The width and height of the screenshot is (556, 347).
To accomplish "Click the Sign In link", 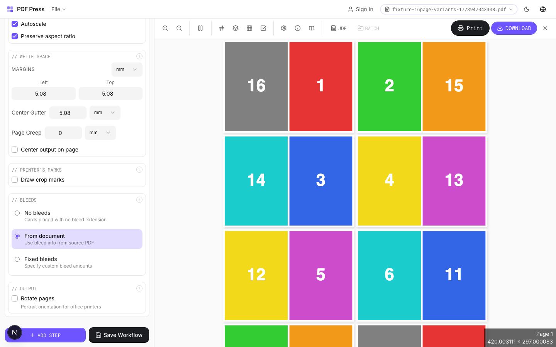I will [x=360, y=9].
